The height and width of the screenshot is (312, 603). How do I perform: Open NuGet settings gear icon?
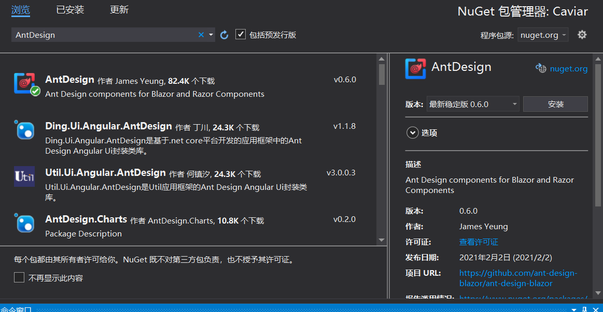coord(582,35)
